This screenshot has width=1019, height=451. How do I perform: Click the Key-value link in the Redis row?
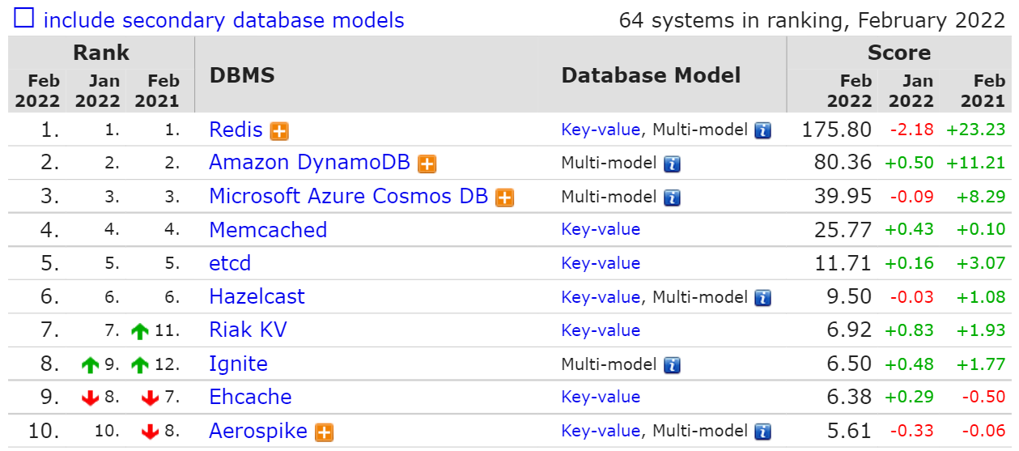click(x=601, y=130)
